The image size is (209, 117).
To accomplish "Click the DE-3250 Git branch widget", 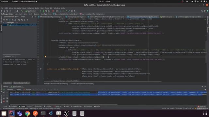I will [187, 109].
